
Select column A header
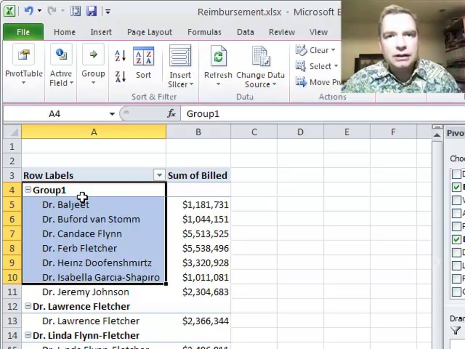click(93, 132)
